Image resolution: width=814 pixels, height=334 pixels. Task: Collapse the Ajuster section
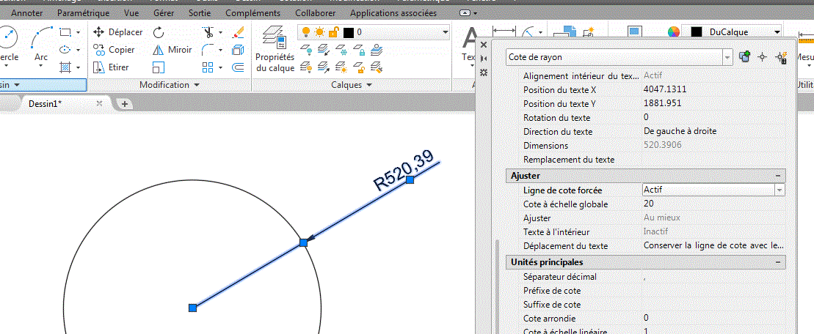pos(777,176)
